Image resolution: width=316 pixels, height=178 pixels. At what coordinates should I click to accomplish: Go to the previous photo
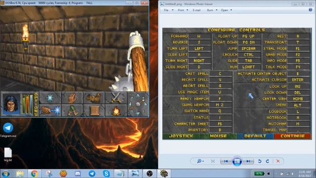click(226, 161)
